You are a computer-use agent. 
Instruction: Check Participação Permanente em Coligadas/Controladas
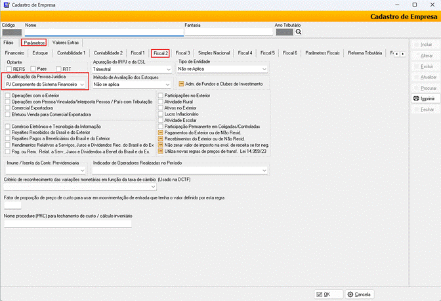160,127
